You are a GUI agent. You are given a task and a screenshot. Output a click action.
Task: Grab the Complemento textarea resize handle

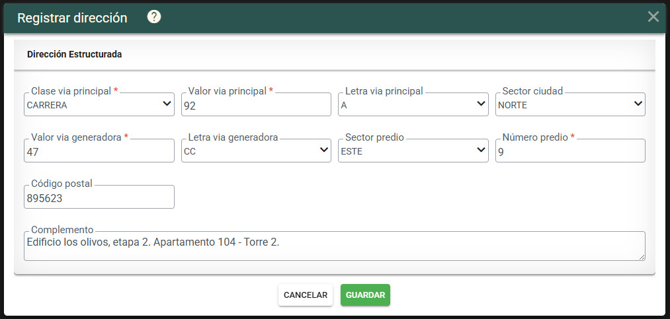642,257
